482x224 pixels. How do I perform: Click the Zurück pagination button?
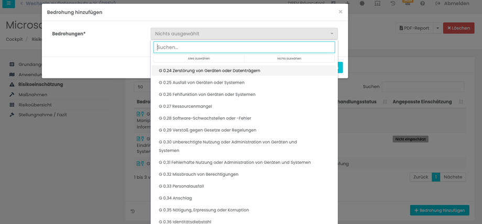pos(421,177)
